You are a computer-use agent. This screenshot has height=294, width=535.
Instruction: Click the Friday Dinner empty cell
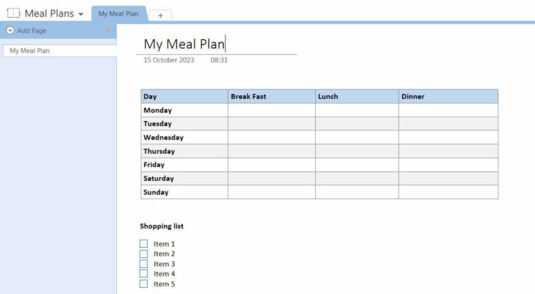coord(448,165)
